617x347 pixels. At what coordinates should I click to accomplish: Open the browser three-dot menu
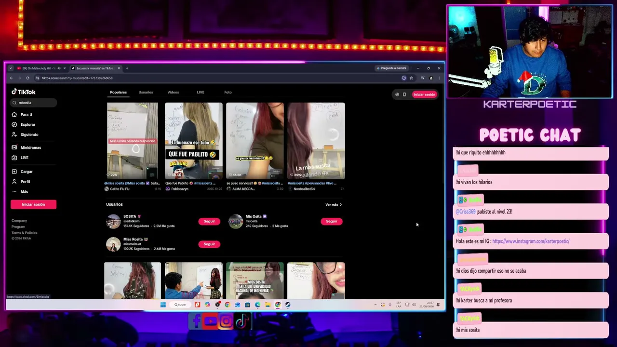point(439,78)
